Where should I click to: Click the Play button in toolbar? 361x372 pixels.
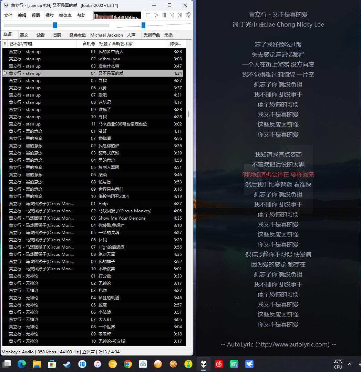click(x=156, y=15)
